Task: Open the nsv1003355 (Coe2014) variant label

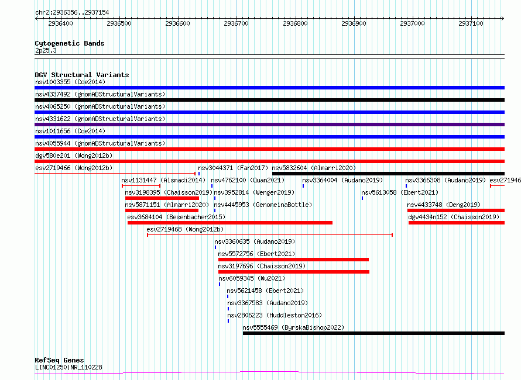Action: click(70, 82)
